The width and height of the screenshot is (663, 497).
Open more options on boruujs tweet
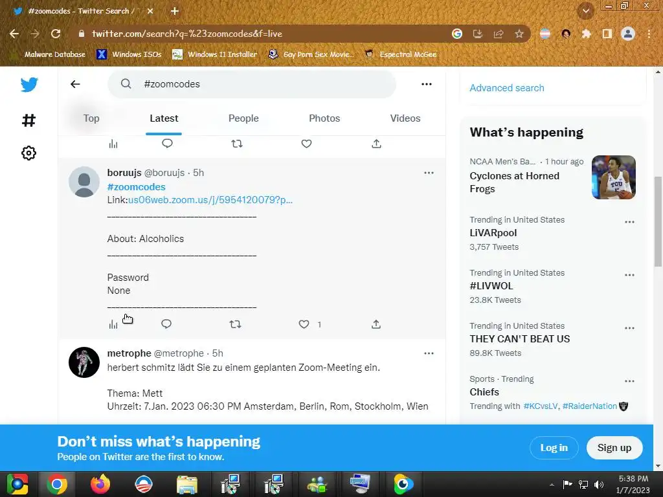[429, 173]
